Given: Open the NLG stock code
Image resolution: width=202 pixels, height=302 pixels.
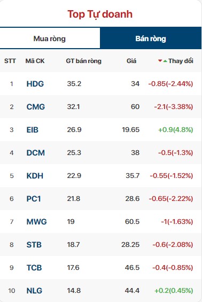Looking at the screenshot, I should [34, 290].
